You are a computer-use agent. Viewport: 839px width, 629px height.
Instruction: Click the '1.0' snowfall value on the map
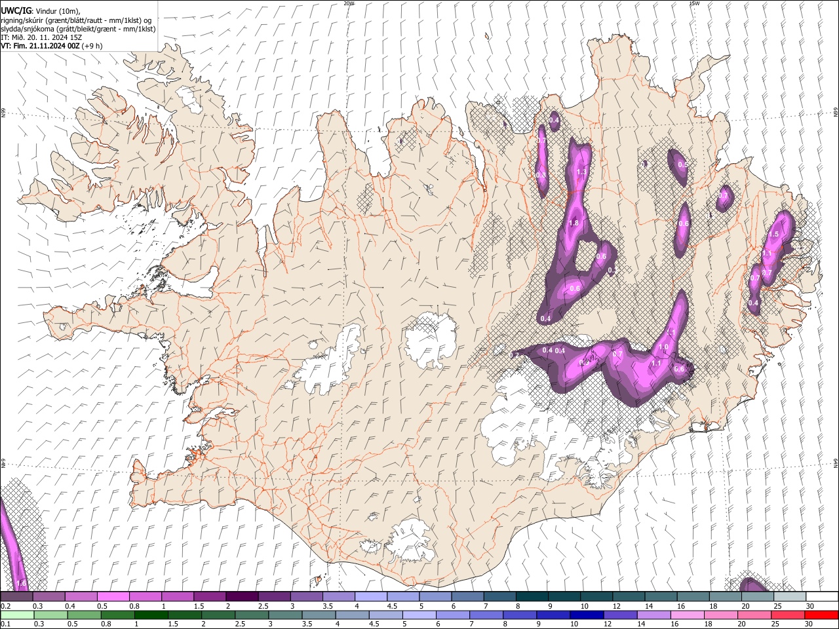click(663, 347)
